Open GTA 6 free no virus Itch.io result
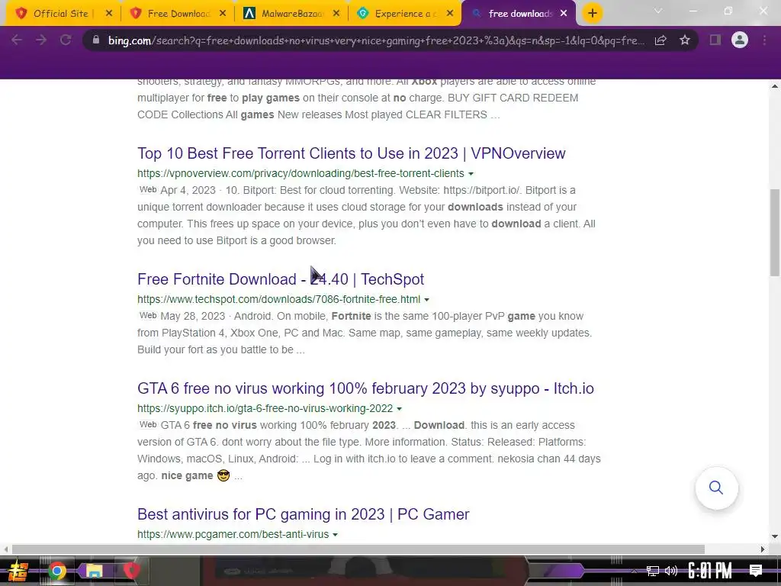Viewport: 781px width, 586px height. tap(365, 388)
